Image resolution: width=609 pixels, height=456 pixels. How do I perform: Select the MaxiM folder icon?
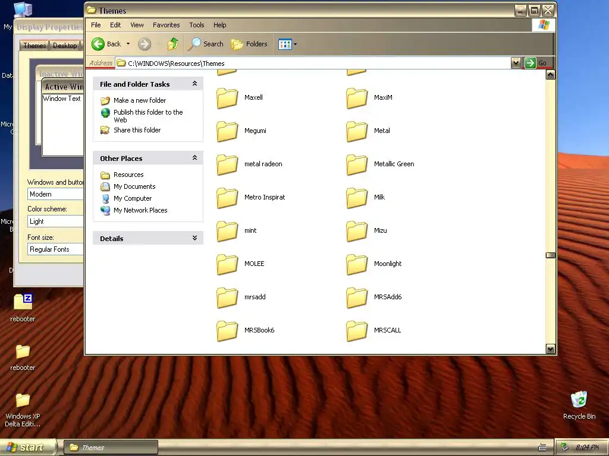point(357,98)
